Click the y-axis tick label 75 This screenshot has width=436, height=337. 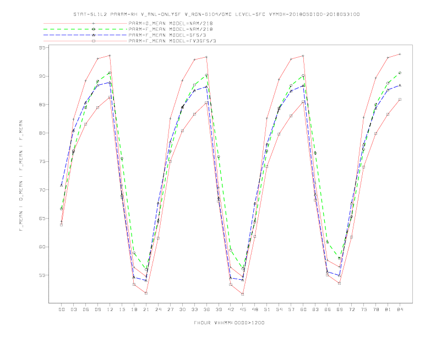tap(42, 161)
